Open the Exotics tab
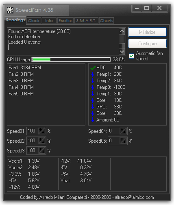The height and width of the screenshot is (205, 174). coord(65,21)
